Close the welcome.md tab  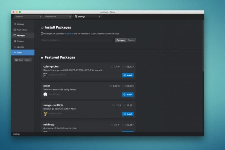pos(70,16)
